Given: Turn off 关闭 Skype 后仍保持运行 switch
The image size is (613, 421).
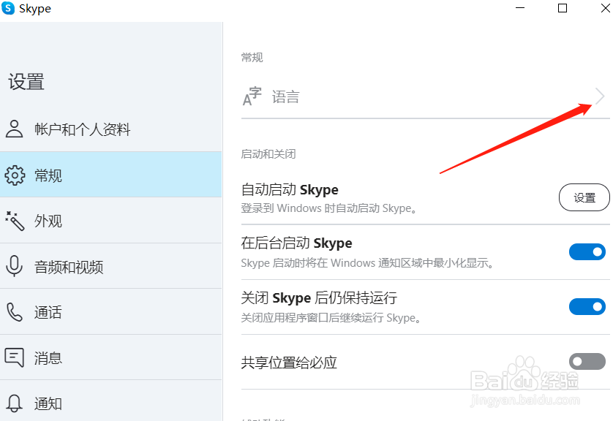Looking at the screenshot, I should point(587,306).
